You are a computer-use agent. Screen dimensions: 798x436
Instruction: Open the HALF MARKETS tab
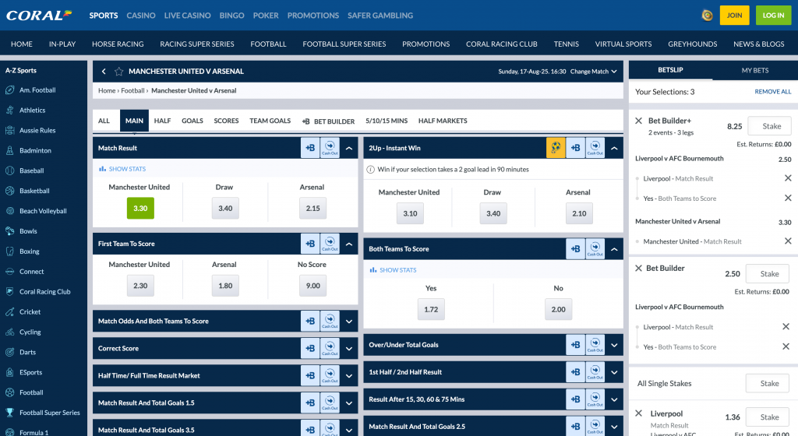pyautogui.click(x=443, y=121)
